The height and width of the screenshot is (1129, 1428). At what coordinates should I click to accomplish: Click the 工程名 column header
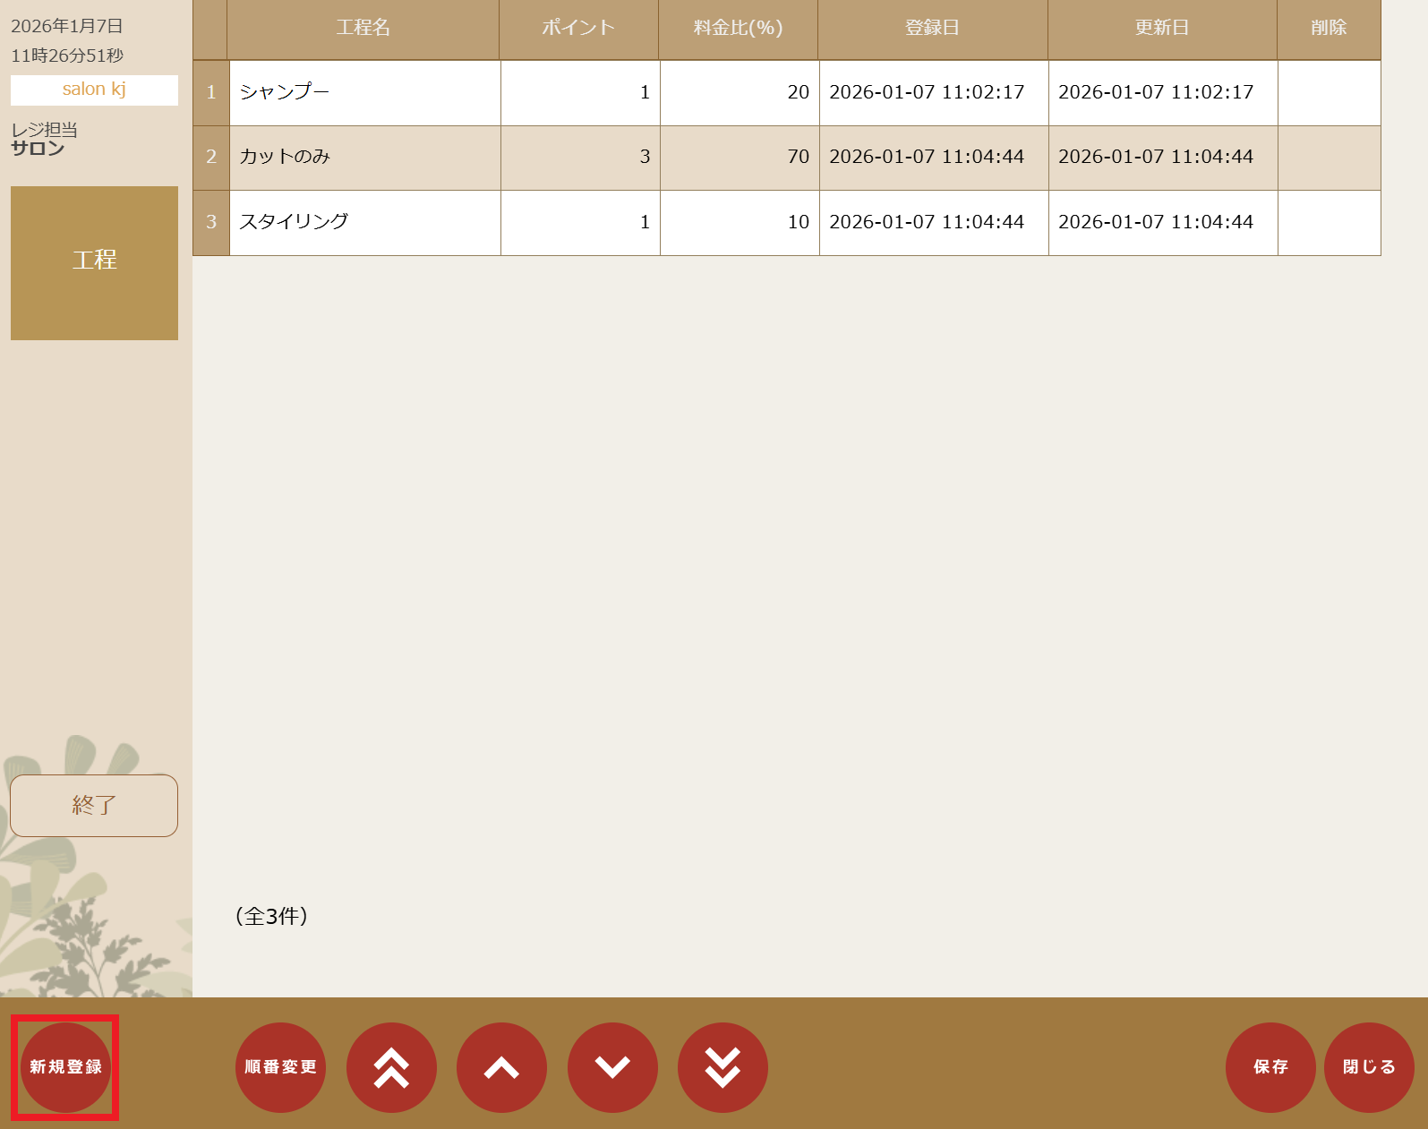point(363,29)
